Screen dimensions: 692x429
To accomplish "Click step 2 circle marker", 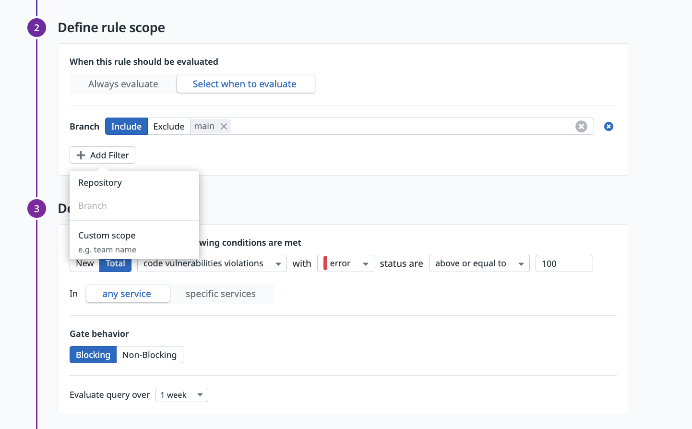I will pos(36,28).
